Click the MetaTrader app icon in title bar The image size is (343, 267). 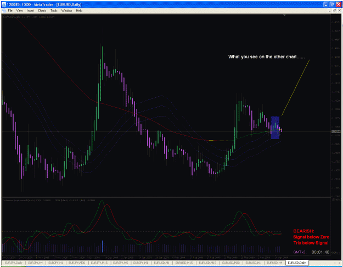pyautogui.click(x=4, y=4)
